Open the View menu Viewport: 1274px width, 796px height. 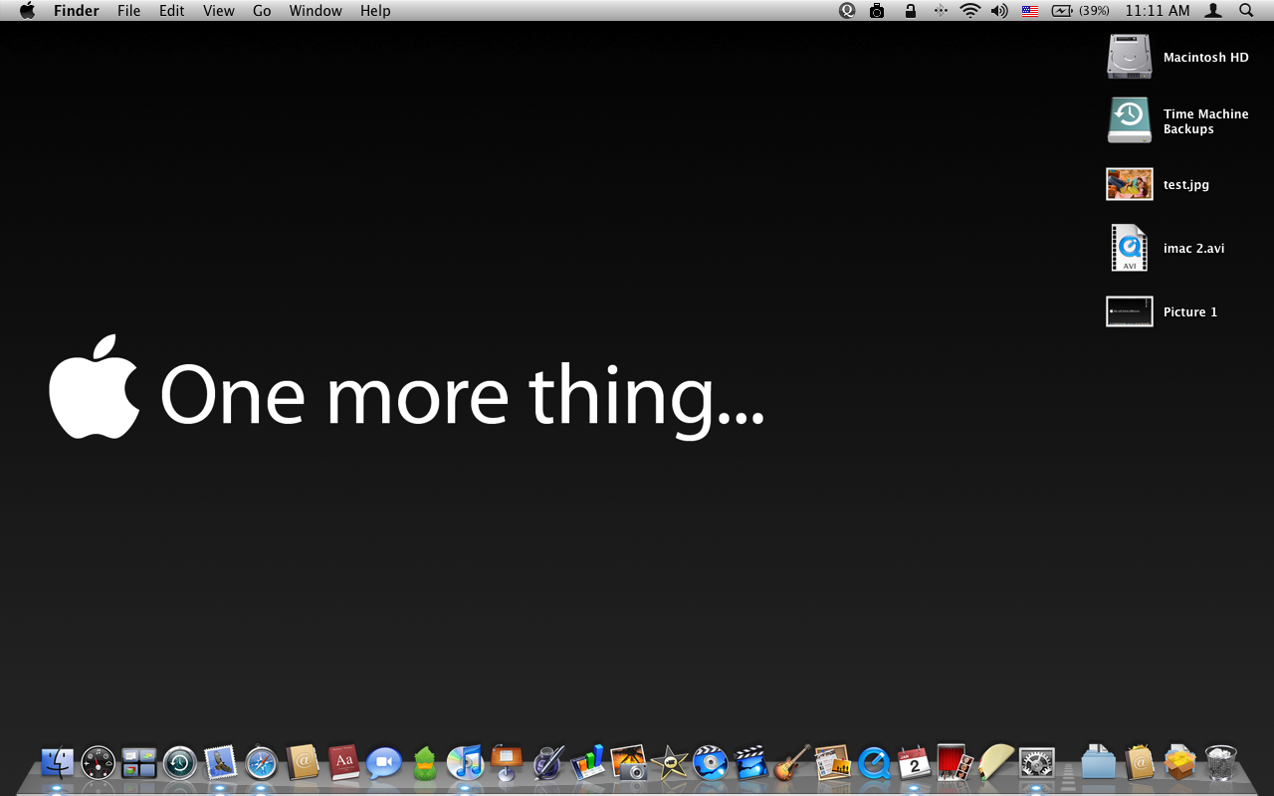click(x=219, y=11)
